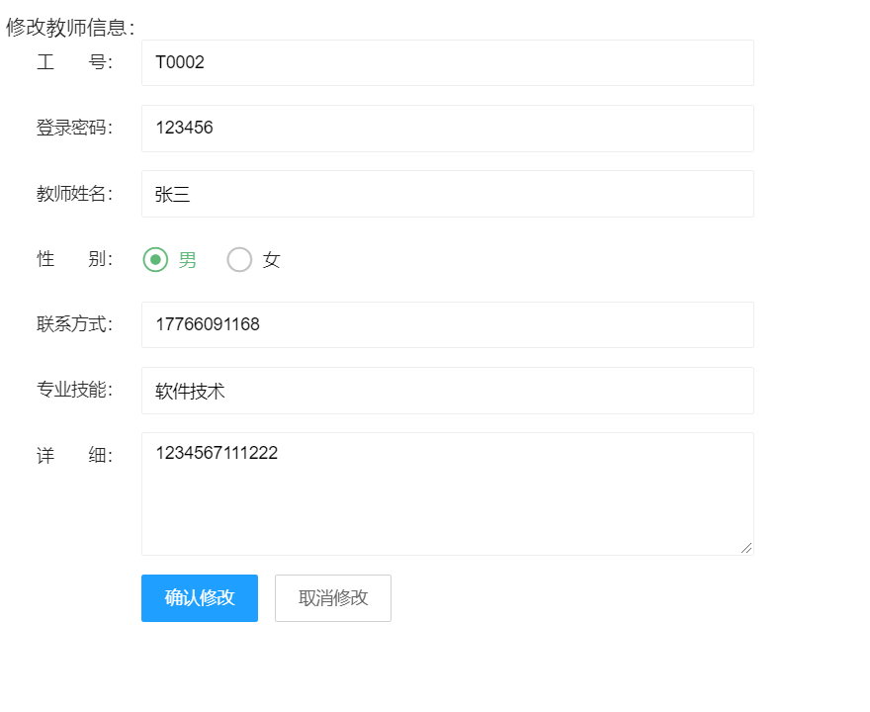Click the 专业技能 field showing 软件技术
Image resolution: width=870 pixels, height=712 pixels.
click(x=447, y=391)
